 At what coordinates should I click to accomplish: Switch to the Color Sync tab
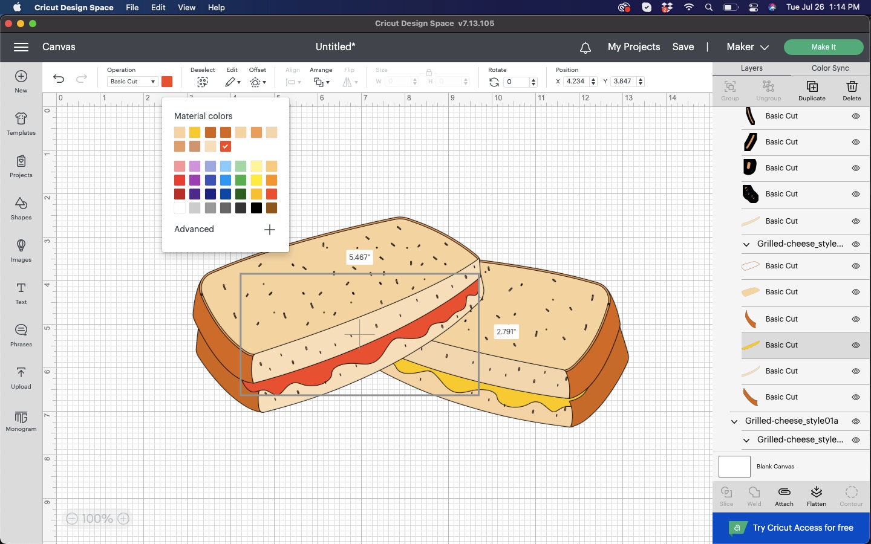pos(830,68)
